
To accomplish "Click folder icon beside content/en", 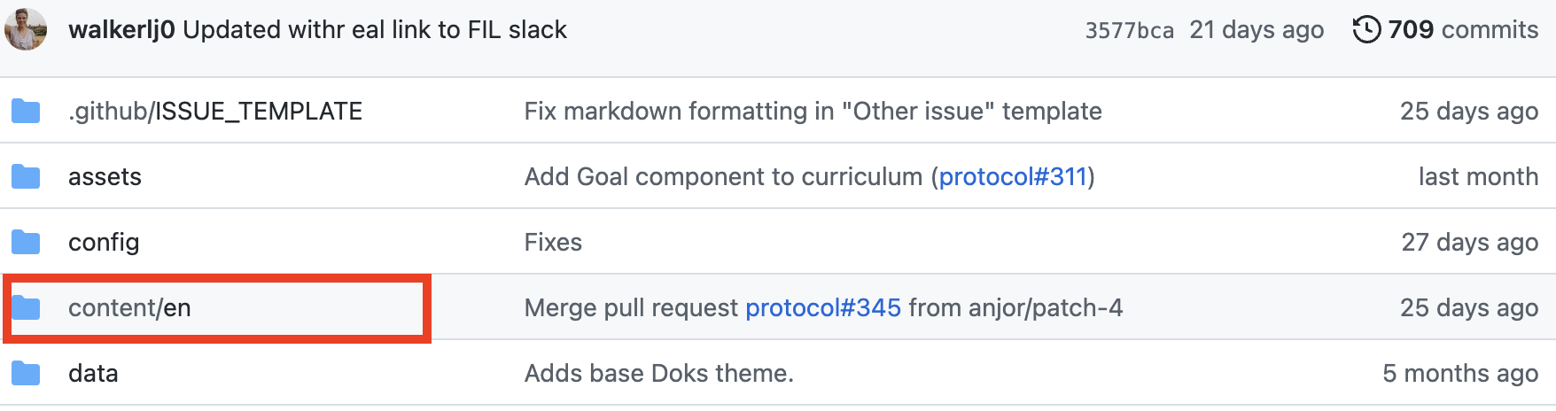I will [x=27, y=308].
